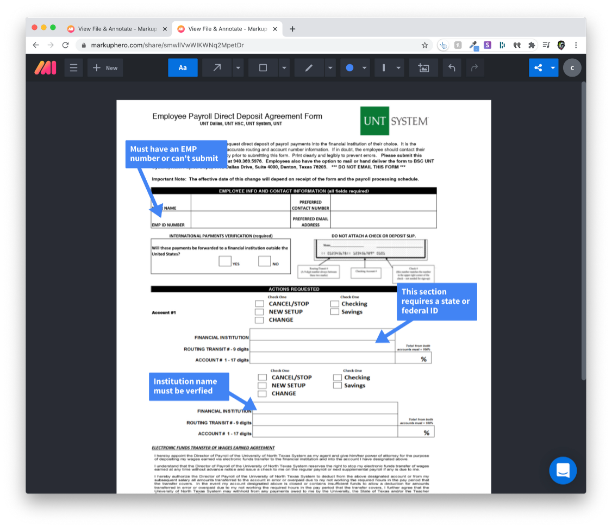Click the teal bars extension icon
The image size is (612, 527).
pos(502,45)
